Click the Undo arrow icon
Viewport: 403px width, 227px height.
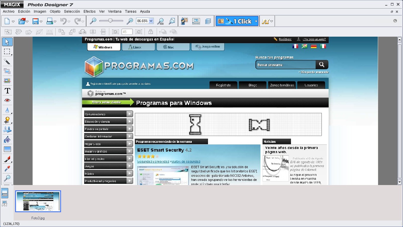coord(63,21)
